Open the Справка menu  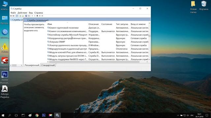pos(39,13)
